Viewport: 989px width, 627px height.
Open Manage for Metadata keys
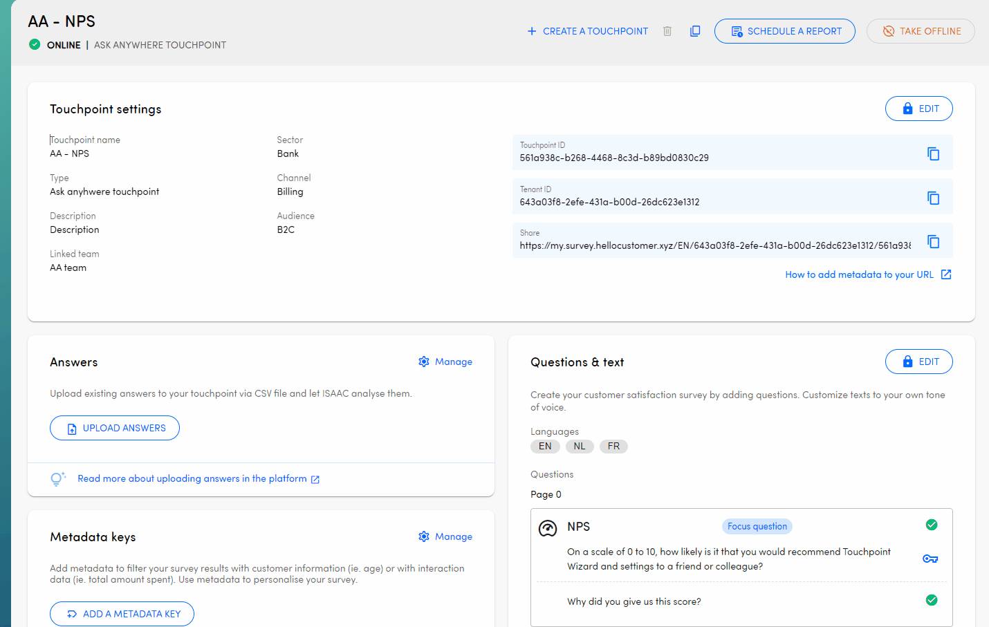click(445, 536)
